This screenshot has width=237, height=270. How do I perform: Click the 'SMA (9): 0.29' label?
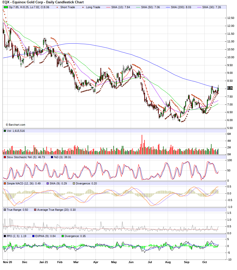tap(58, 184)
